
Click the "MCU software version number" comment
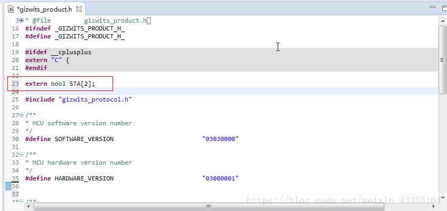tap(82, 123)
